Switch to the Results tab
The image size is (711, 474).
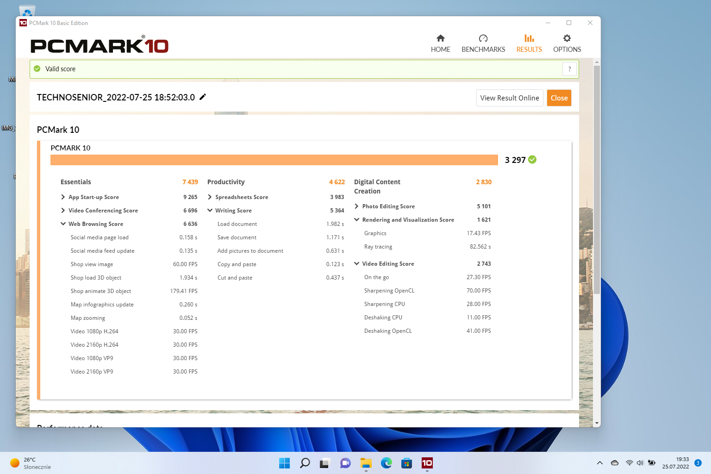tap(529, 44)
